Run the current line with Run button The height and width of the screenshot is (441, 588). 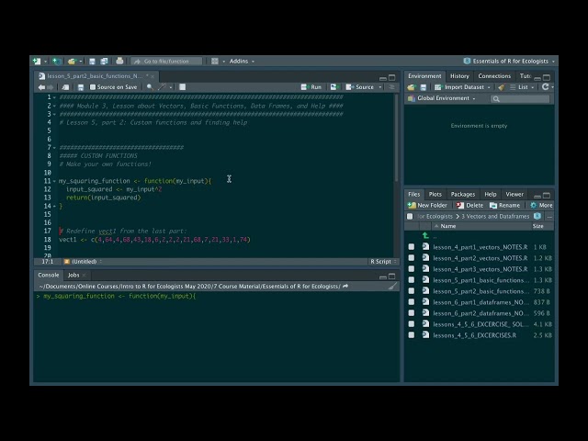pyautogui.click(x=311, y=87)
